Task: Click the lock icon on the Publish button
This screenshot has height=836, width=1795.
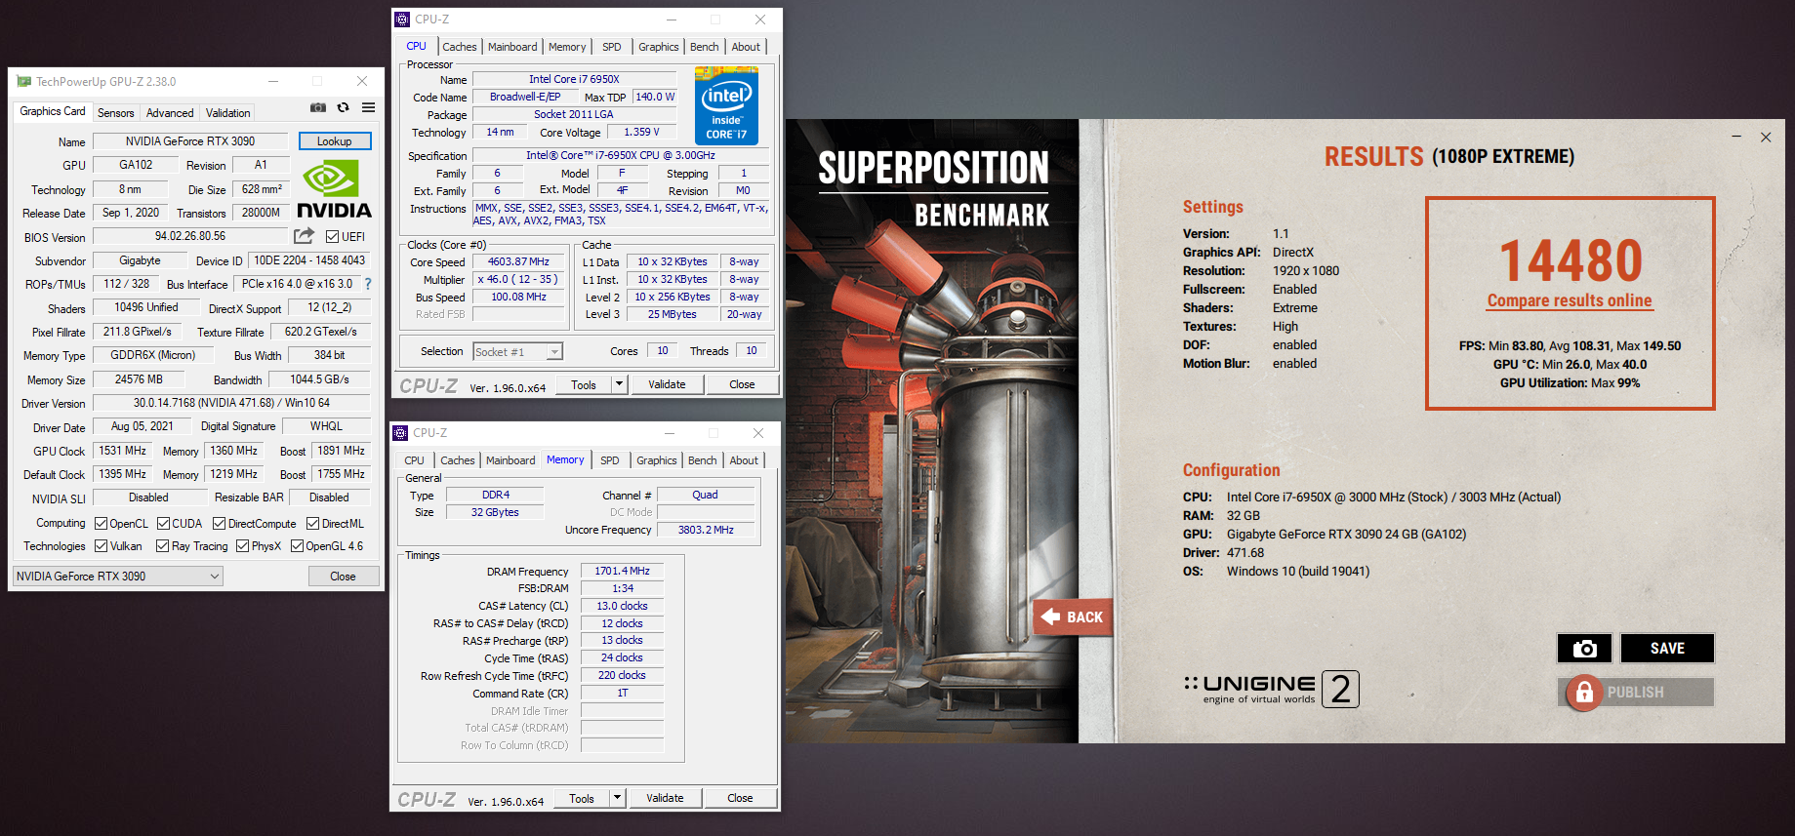Action: tap(1584, 693)
